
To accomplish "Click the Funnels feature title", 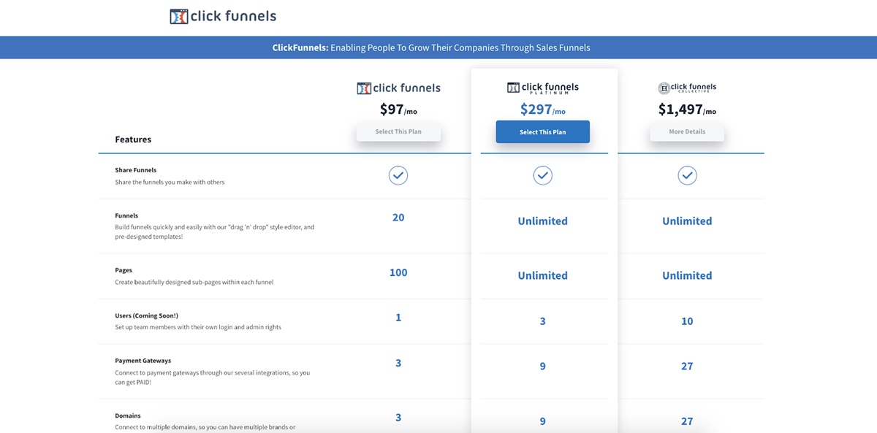I will coord(126,216).
